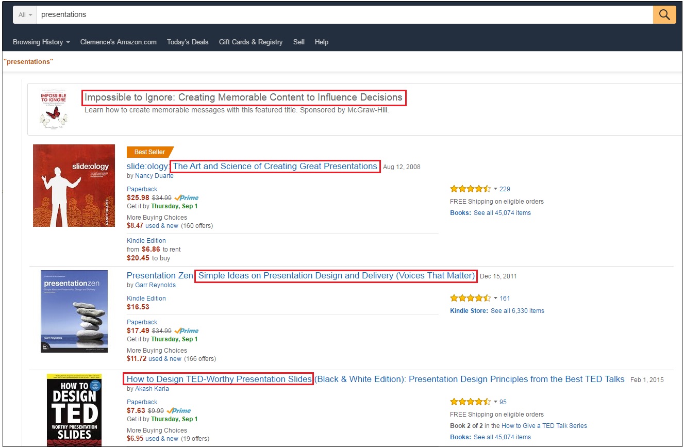
Task: Open the 161 customer reviews
Action: click(505, 299)
